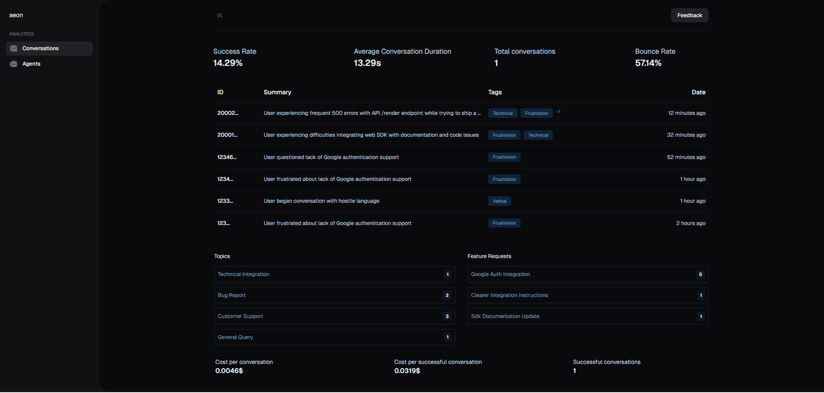Expand the Google Auth Integration feature request
The height and width of the screenshot is (393, 824).
coord(588,274)
